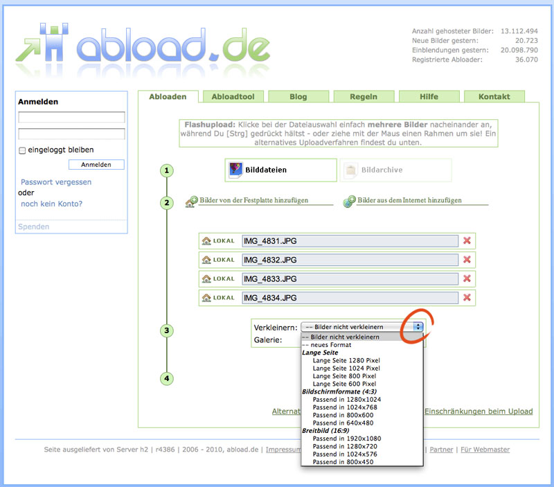The height and width of the screenshot is (487, 554).
Task: Click 'noch kein Konto?' link
Action: pyautogui.click(x=51, y=204)
